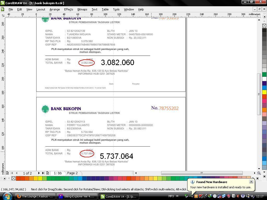267x200 pixels.
Task: Click the Internet Download Manager tray icon
Action: point(210,196)
